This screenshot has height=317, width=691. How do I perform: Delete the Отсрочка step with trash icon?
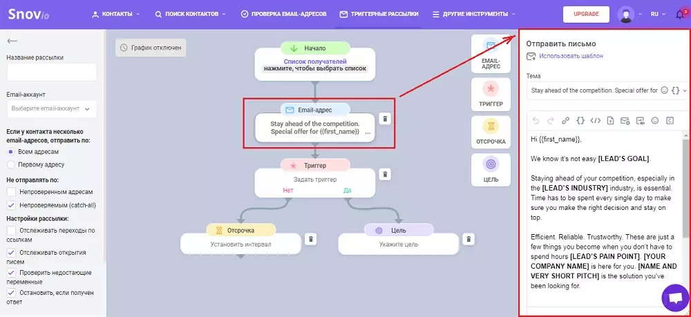pyautogui.click(x=311, y=239)
